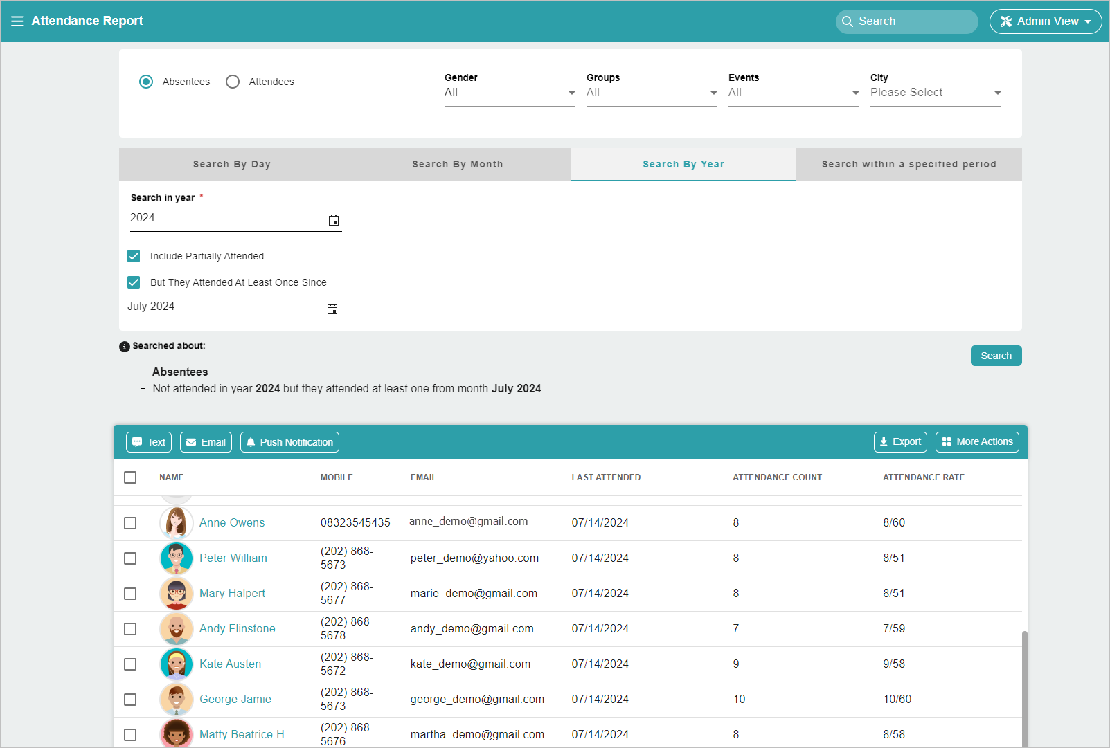This screenshot has width=1110, height=748.
Task: Click the Export button
Action: tap(900, 441)
